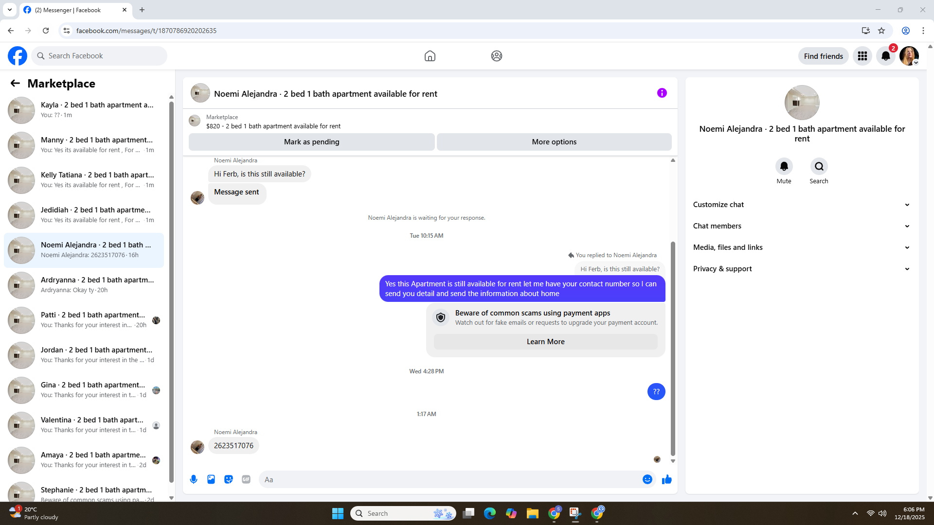Expand the Privacy & support section
The width and height of the screenshot is (934, 525).
pyautogui.click(x=802, y=269)
